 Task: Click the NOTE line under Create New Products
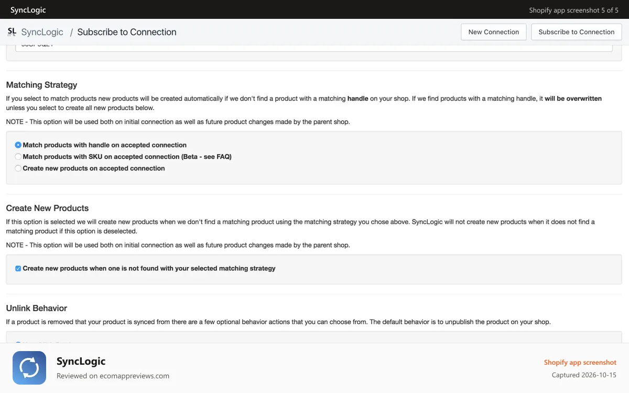[178, 245]
